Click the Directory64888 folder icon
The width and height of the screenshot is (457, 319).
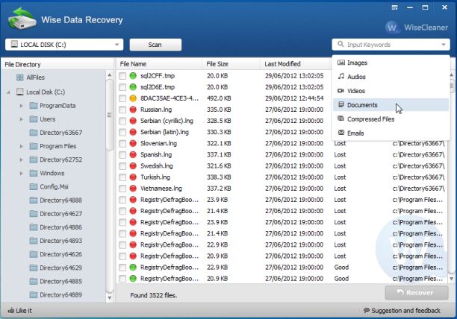tap(34, 200)
